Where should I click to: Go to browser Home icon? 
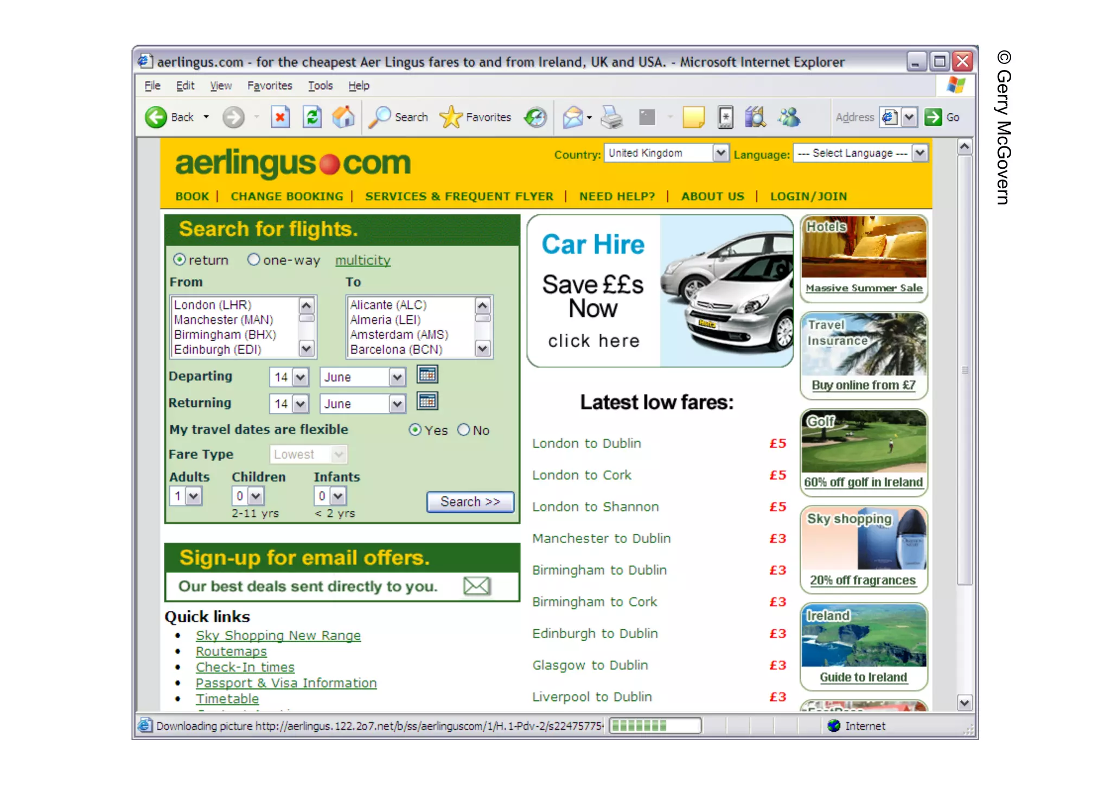[343, 117]
